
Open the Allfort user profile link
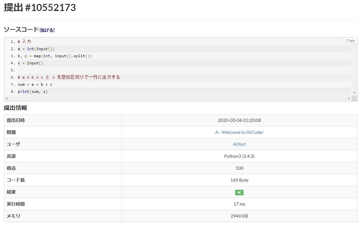click(239, 144)
